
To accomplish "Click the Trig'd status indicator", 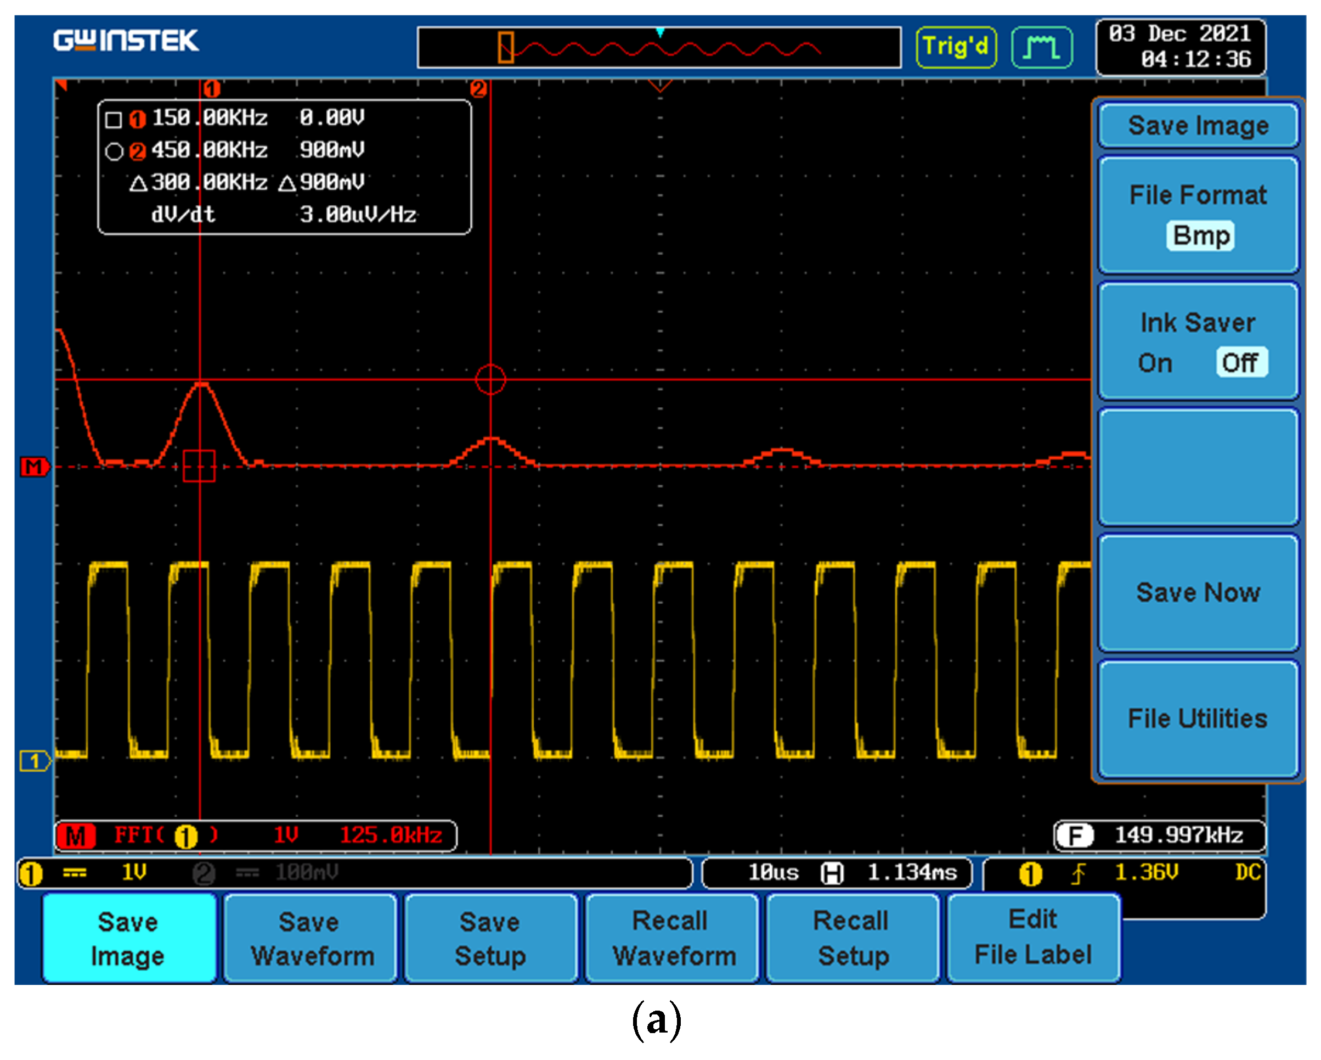I will pyautogui.click(x=956, y=46).
